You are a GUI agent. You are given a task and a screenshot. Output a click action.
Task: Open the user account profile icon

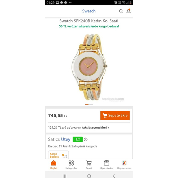coord(129,11)
